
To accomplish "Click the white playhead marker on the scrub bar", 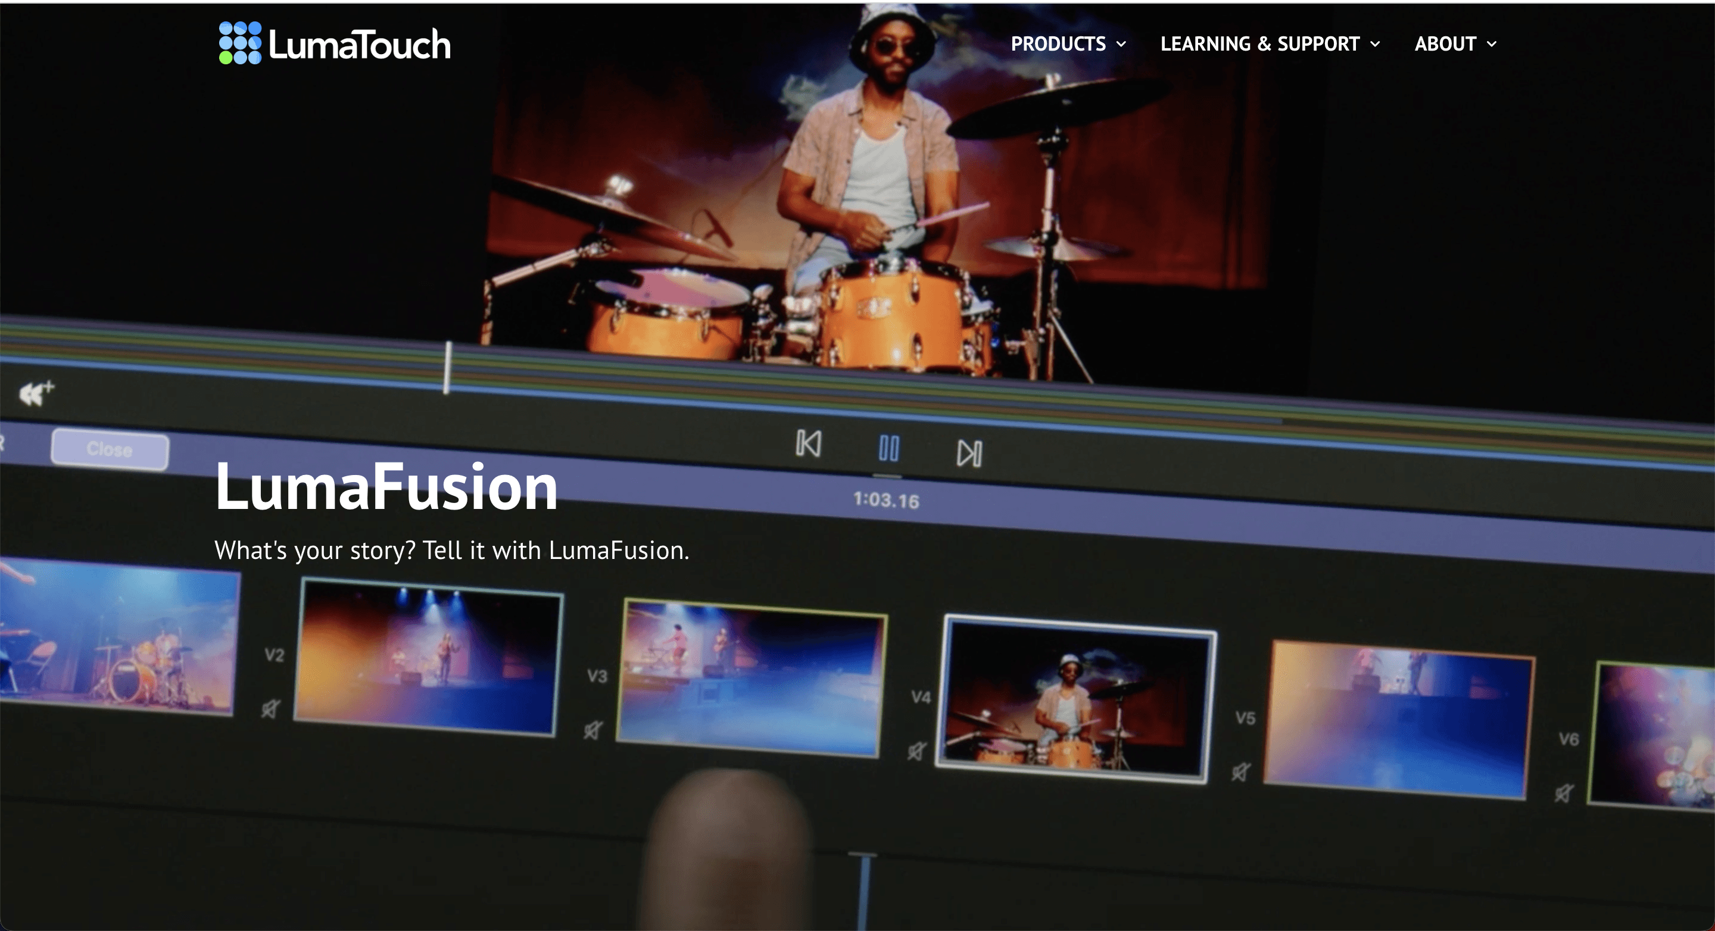I will pos(447,367).
